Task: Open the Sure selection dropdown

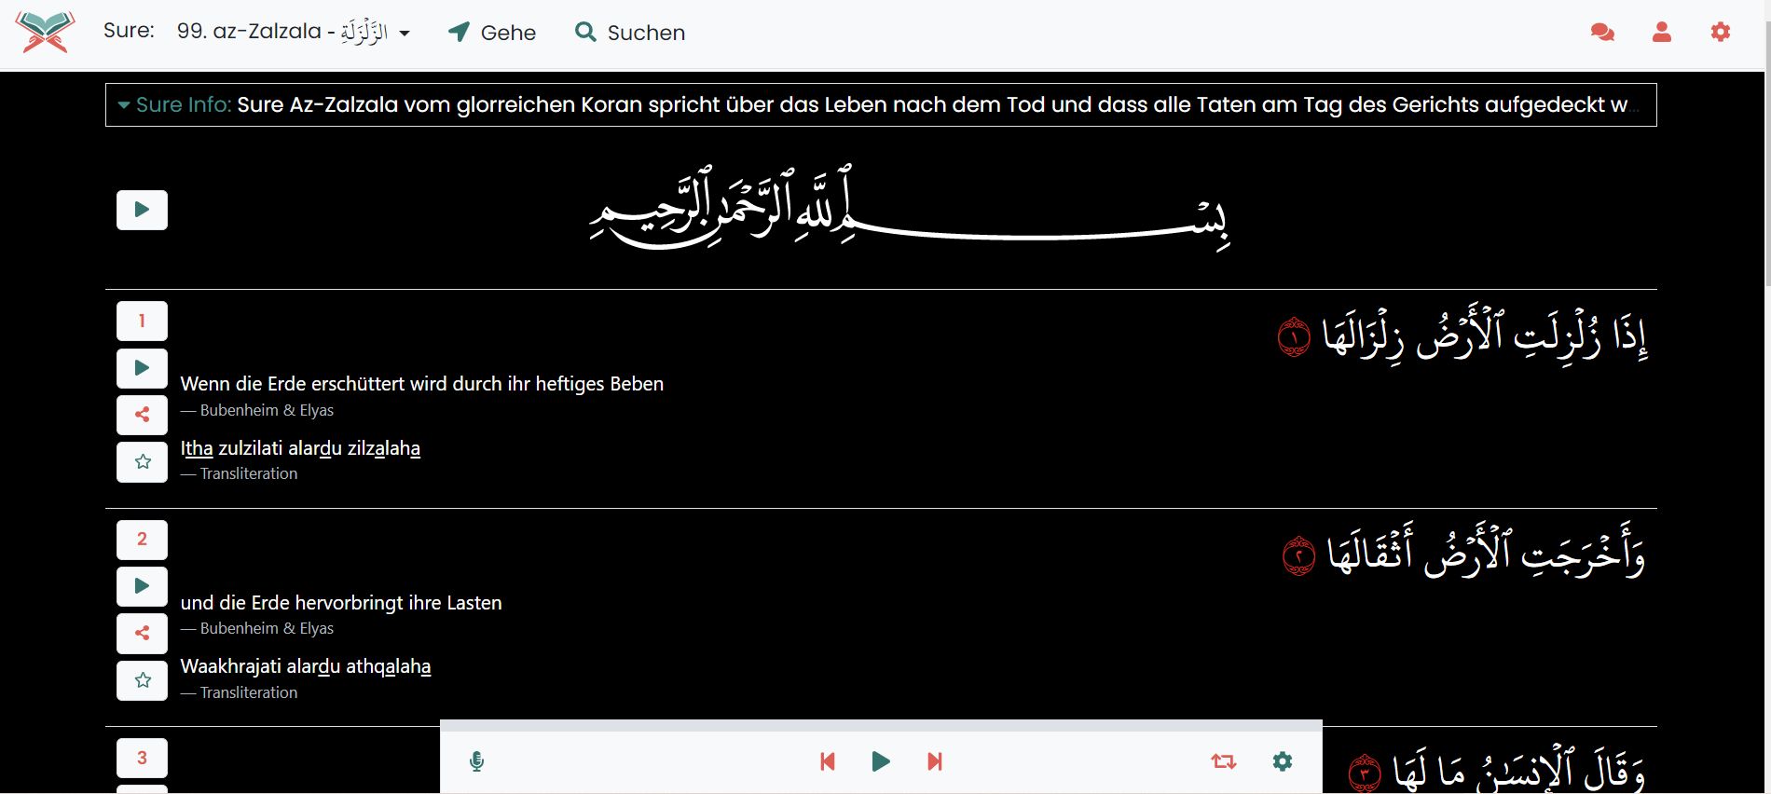Action: point(293,33)
